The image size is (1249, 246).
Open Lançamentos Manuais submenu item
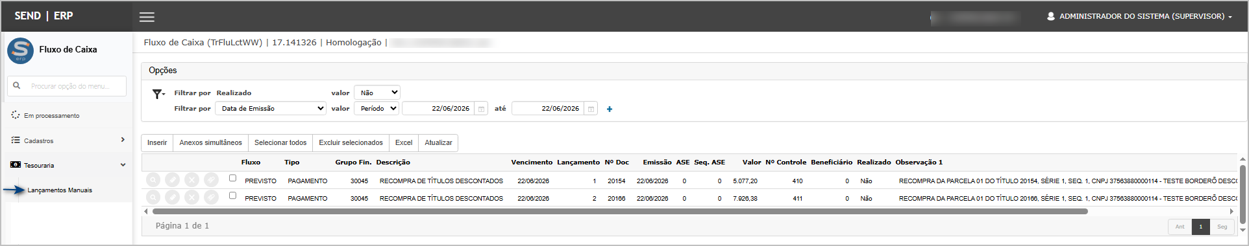pyautogui.click(x=60, y=190)
